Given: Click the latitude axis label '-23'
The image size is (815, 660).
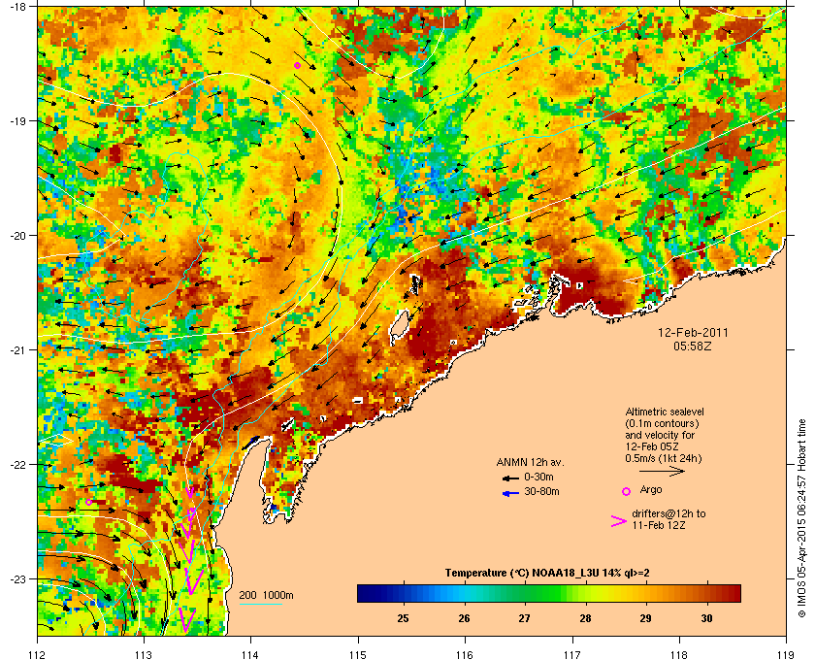Looking at the screenshot, I should pos(18,578).
